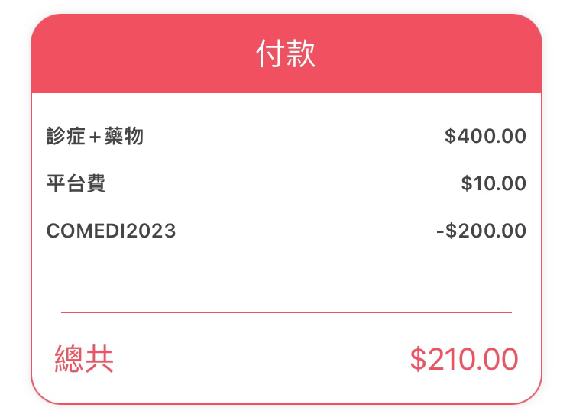Click the $10.00 platform fee amount

494,183
